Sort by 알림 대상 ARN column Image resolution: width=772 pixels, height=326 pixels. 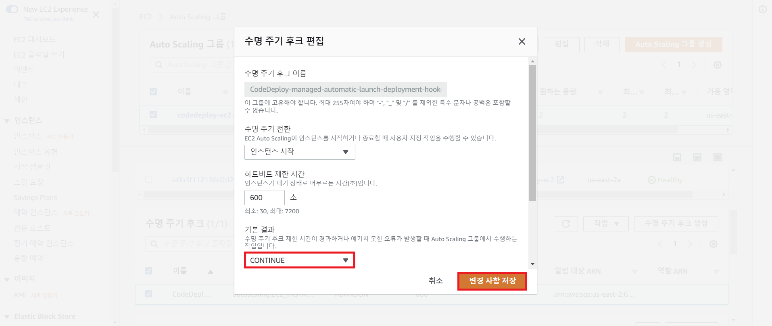(634, 272)
